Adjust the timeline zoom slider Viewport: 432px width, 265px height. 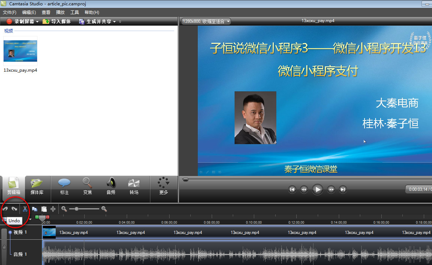[76, 209]
